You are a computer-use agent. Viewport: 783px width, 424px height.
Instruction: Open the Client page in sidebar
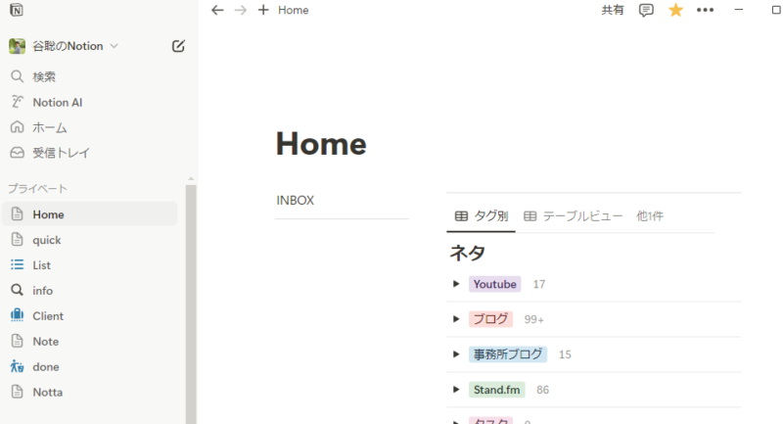click(x=47, y=316)
